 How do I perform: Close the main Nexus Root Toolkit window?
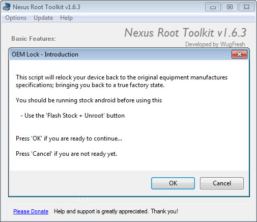click(246, 7)
